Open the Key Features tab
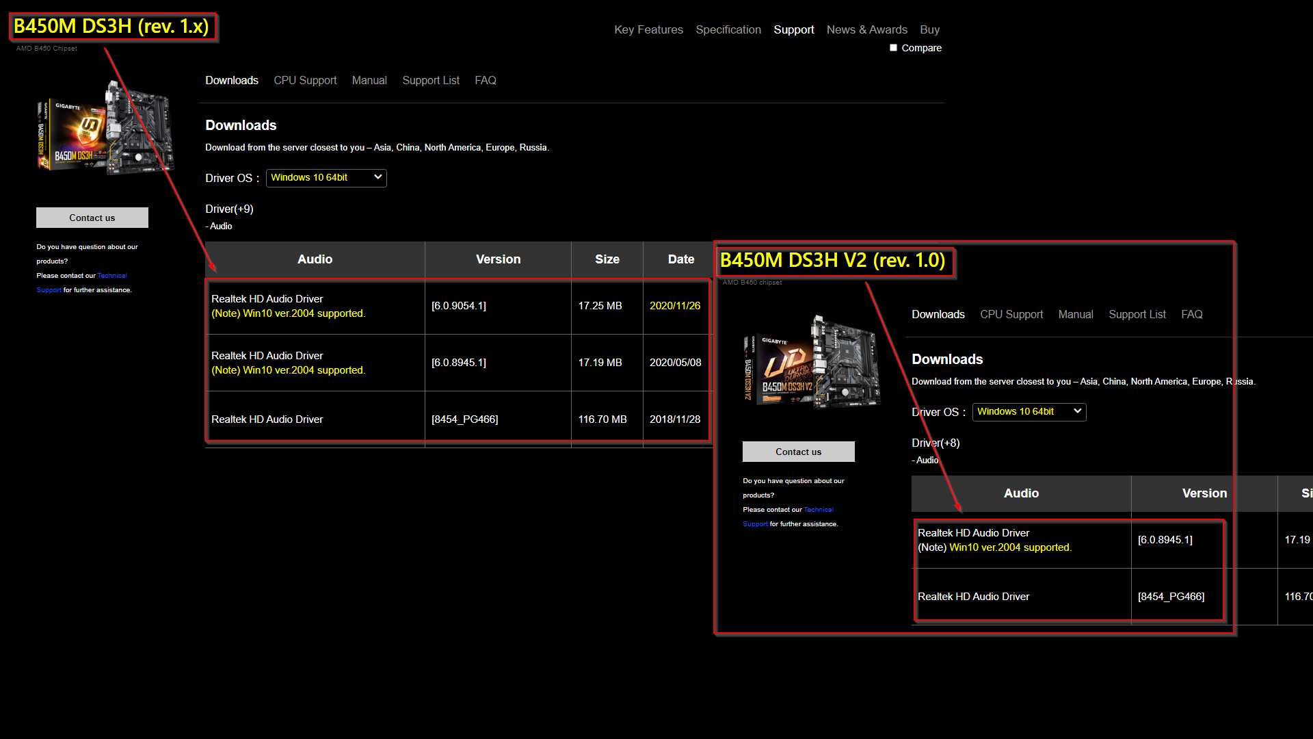1313x739 pixels. pyautogui.click(x=648, y=30)
